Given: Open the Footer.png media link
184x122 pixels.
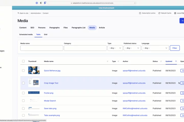Looking at the screenshot, I should pyautogui.click(x=49, y=93).
